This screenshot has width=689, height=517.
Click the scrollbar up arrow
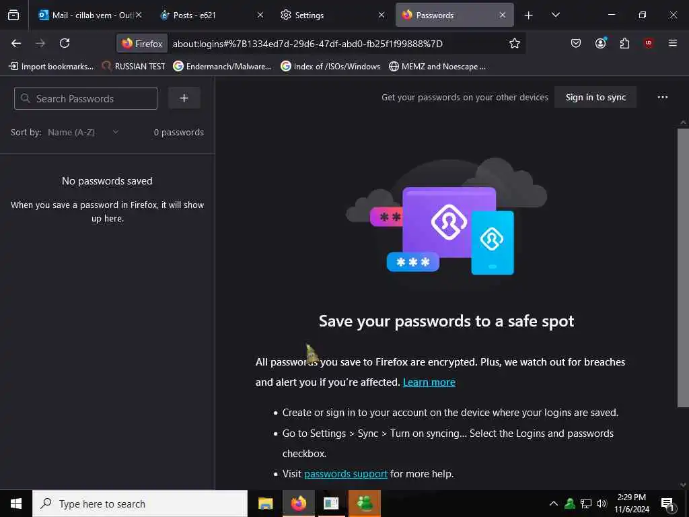point(683,123)
